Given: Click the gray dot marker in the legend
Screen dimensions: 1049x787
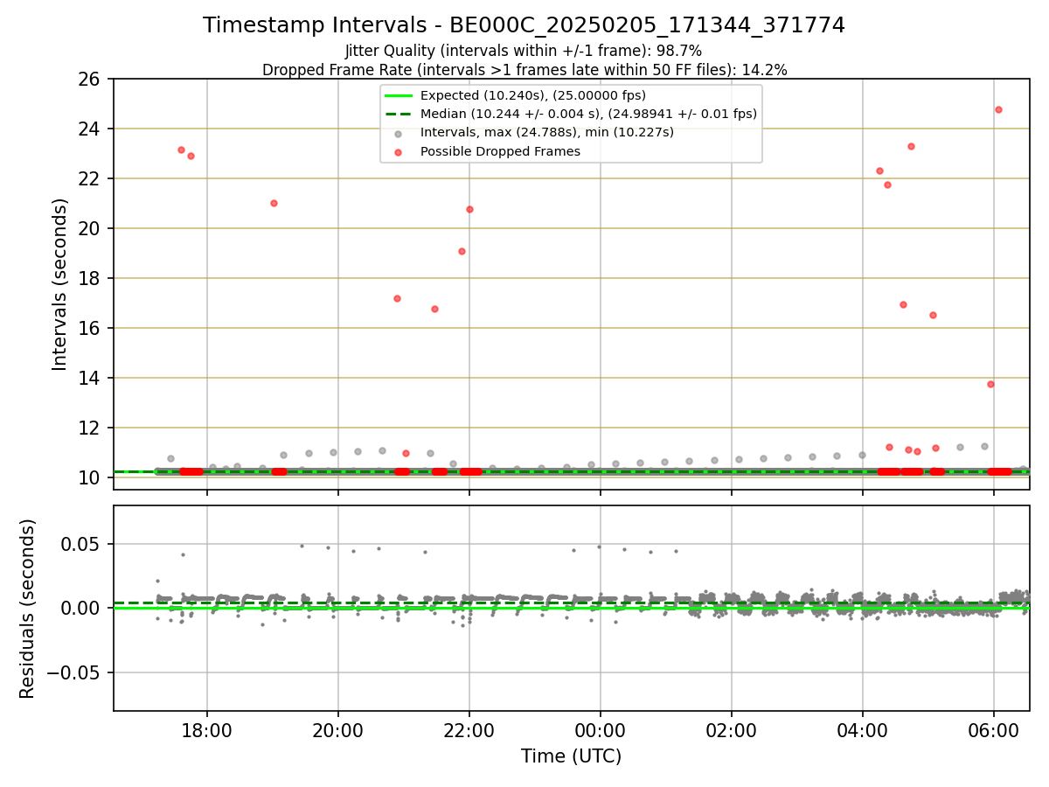Looking at the screenshot, I should pos(398,134).
